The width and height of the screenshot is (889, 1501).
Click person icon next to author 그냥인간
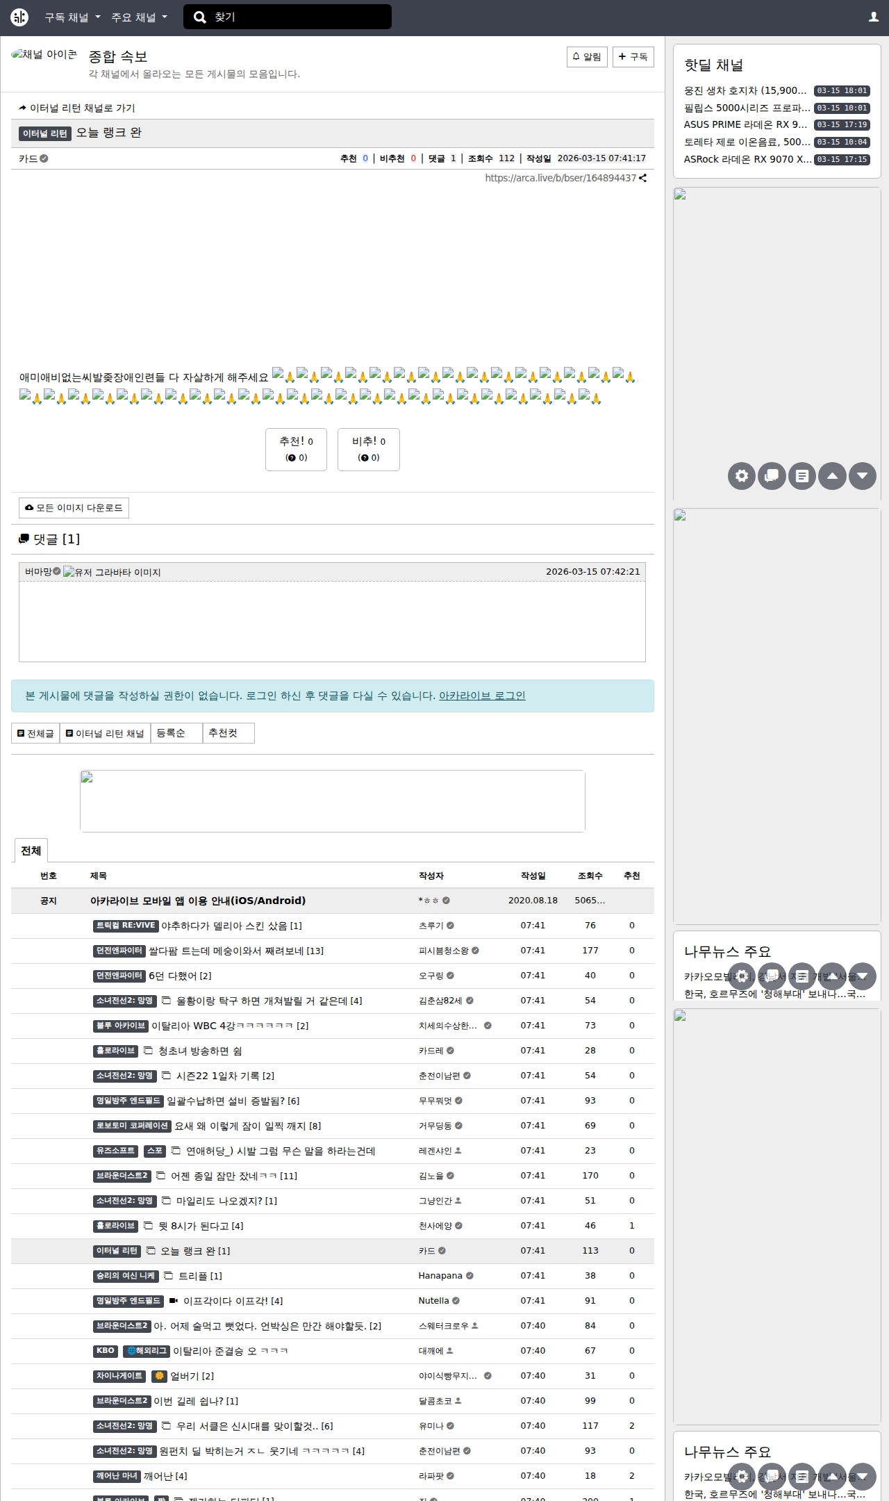[x=458, y=1201]
